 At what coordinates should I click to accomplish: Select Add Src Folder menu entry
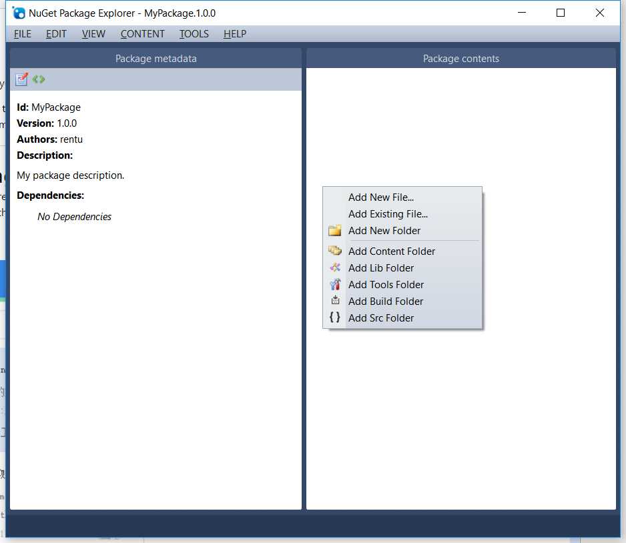click(x=402, y=318)
